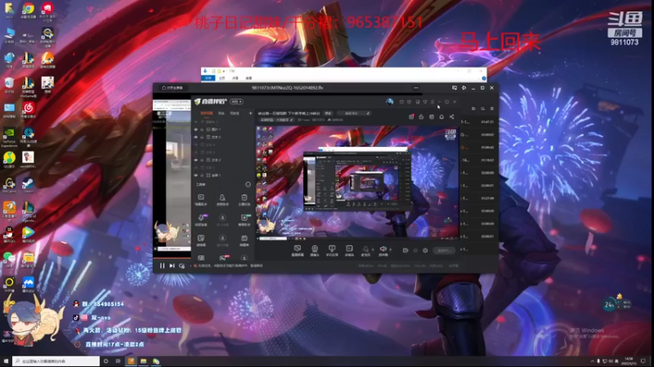Select the playlist entry timed 01:27:49

pyautogui.click(x=477, y=198)
